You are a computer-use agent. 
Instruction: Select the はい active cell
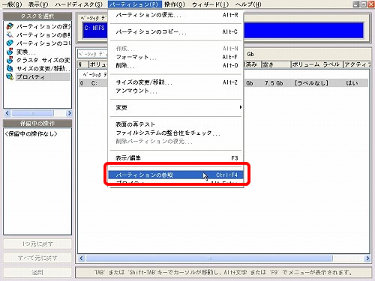click(x=352, y=83)
